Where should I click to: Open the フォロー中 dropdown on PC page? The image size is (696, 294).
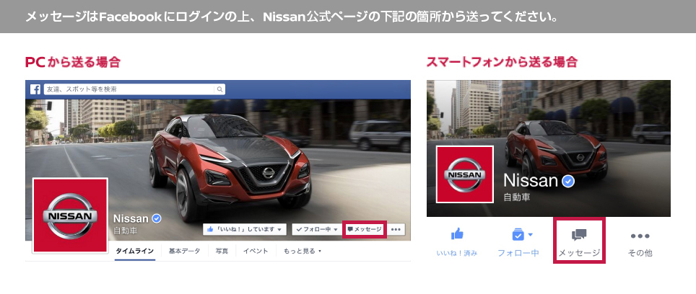pos(316,229)
